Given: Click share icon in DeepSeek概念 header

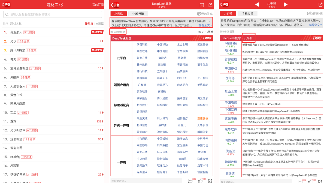Looking at the screenshot, I should coord(210,5).
